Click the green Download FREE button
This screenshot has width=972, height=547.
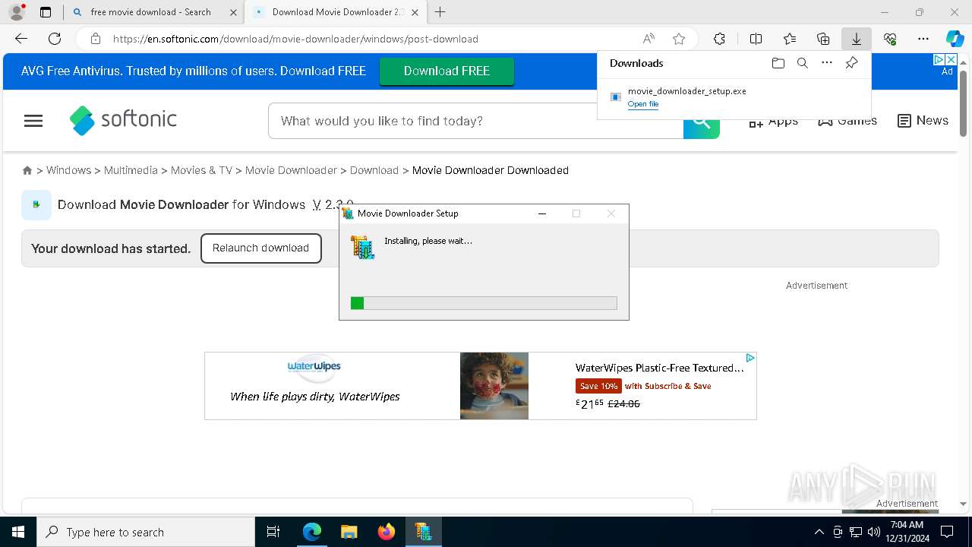click(447, 71)
